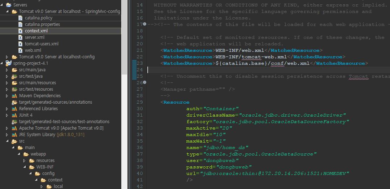Open tomcat-users.xml from the Servers tree
390x189 pixels.
(42, 44)
